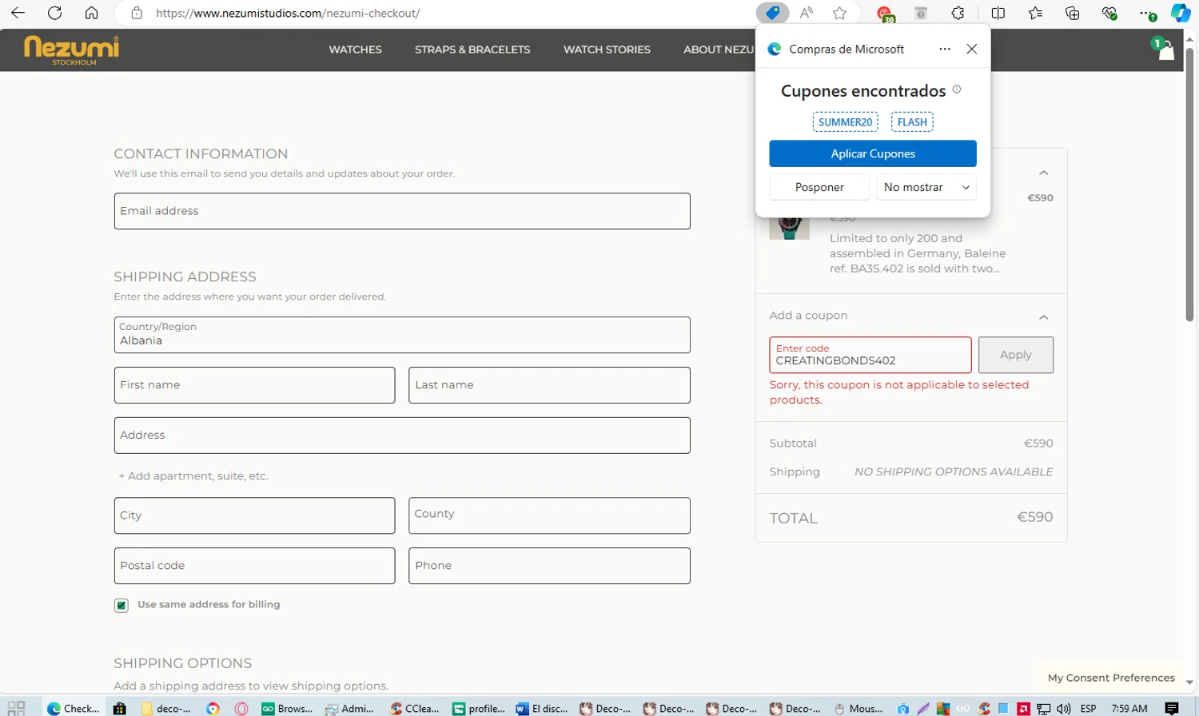Open Country/Region dropdown showing Albania

402,335
